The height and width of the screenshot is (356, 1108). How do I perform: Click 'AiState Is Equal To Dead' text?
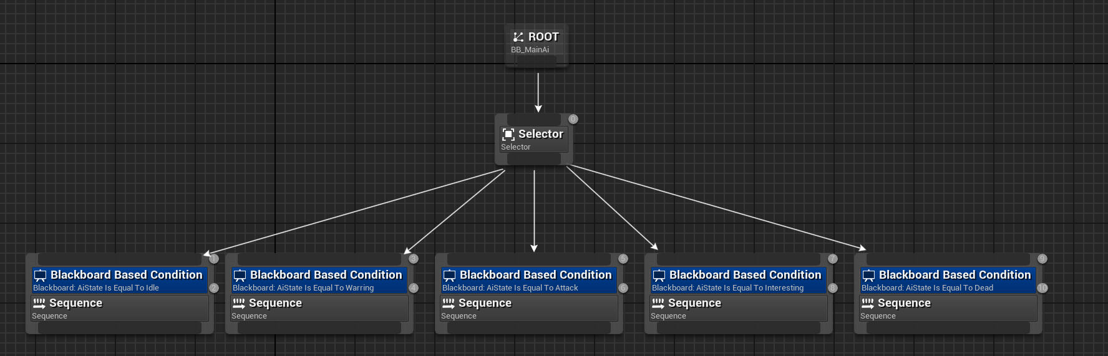point(950,288)
